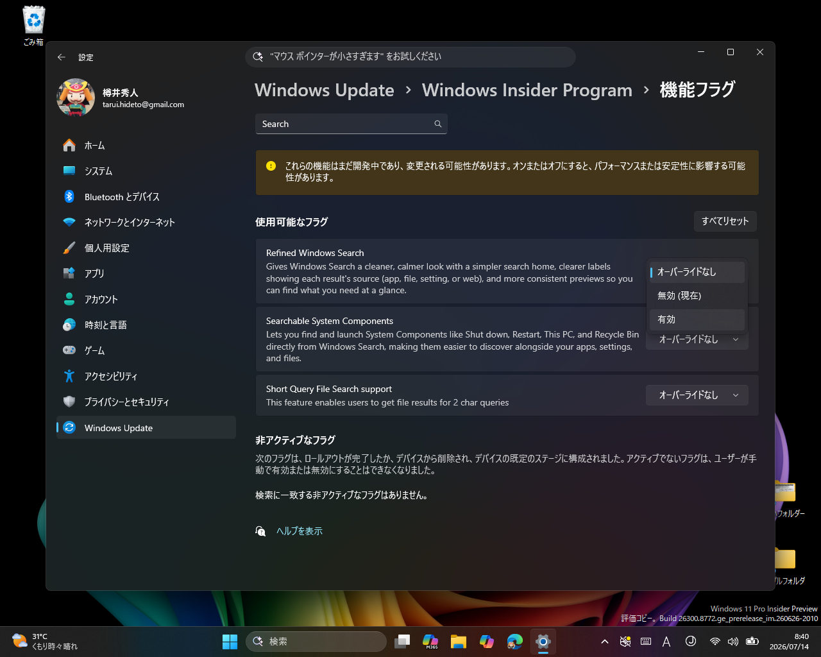Open File Explorer from taskbar
The image size is (821, 657).
click(x=458, y=642)
